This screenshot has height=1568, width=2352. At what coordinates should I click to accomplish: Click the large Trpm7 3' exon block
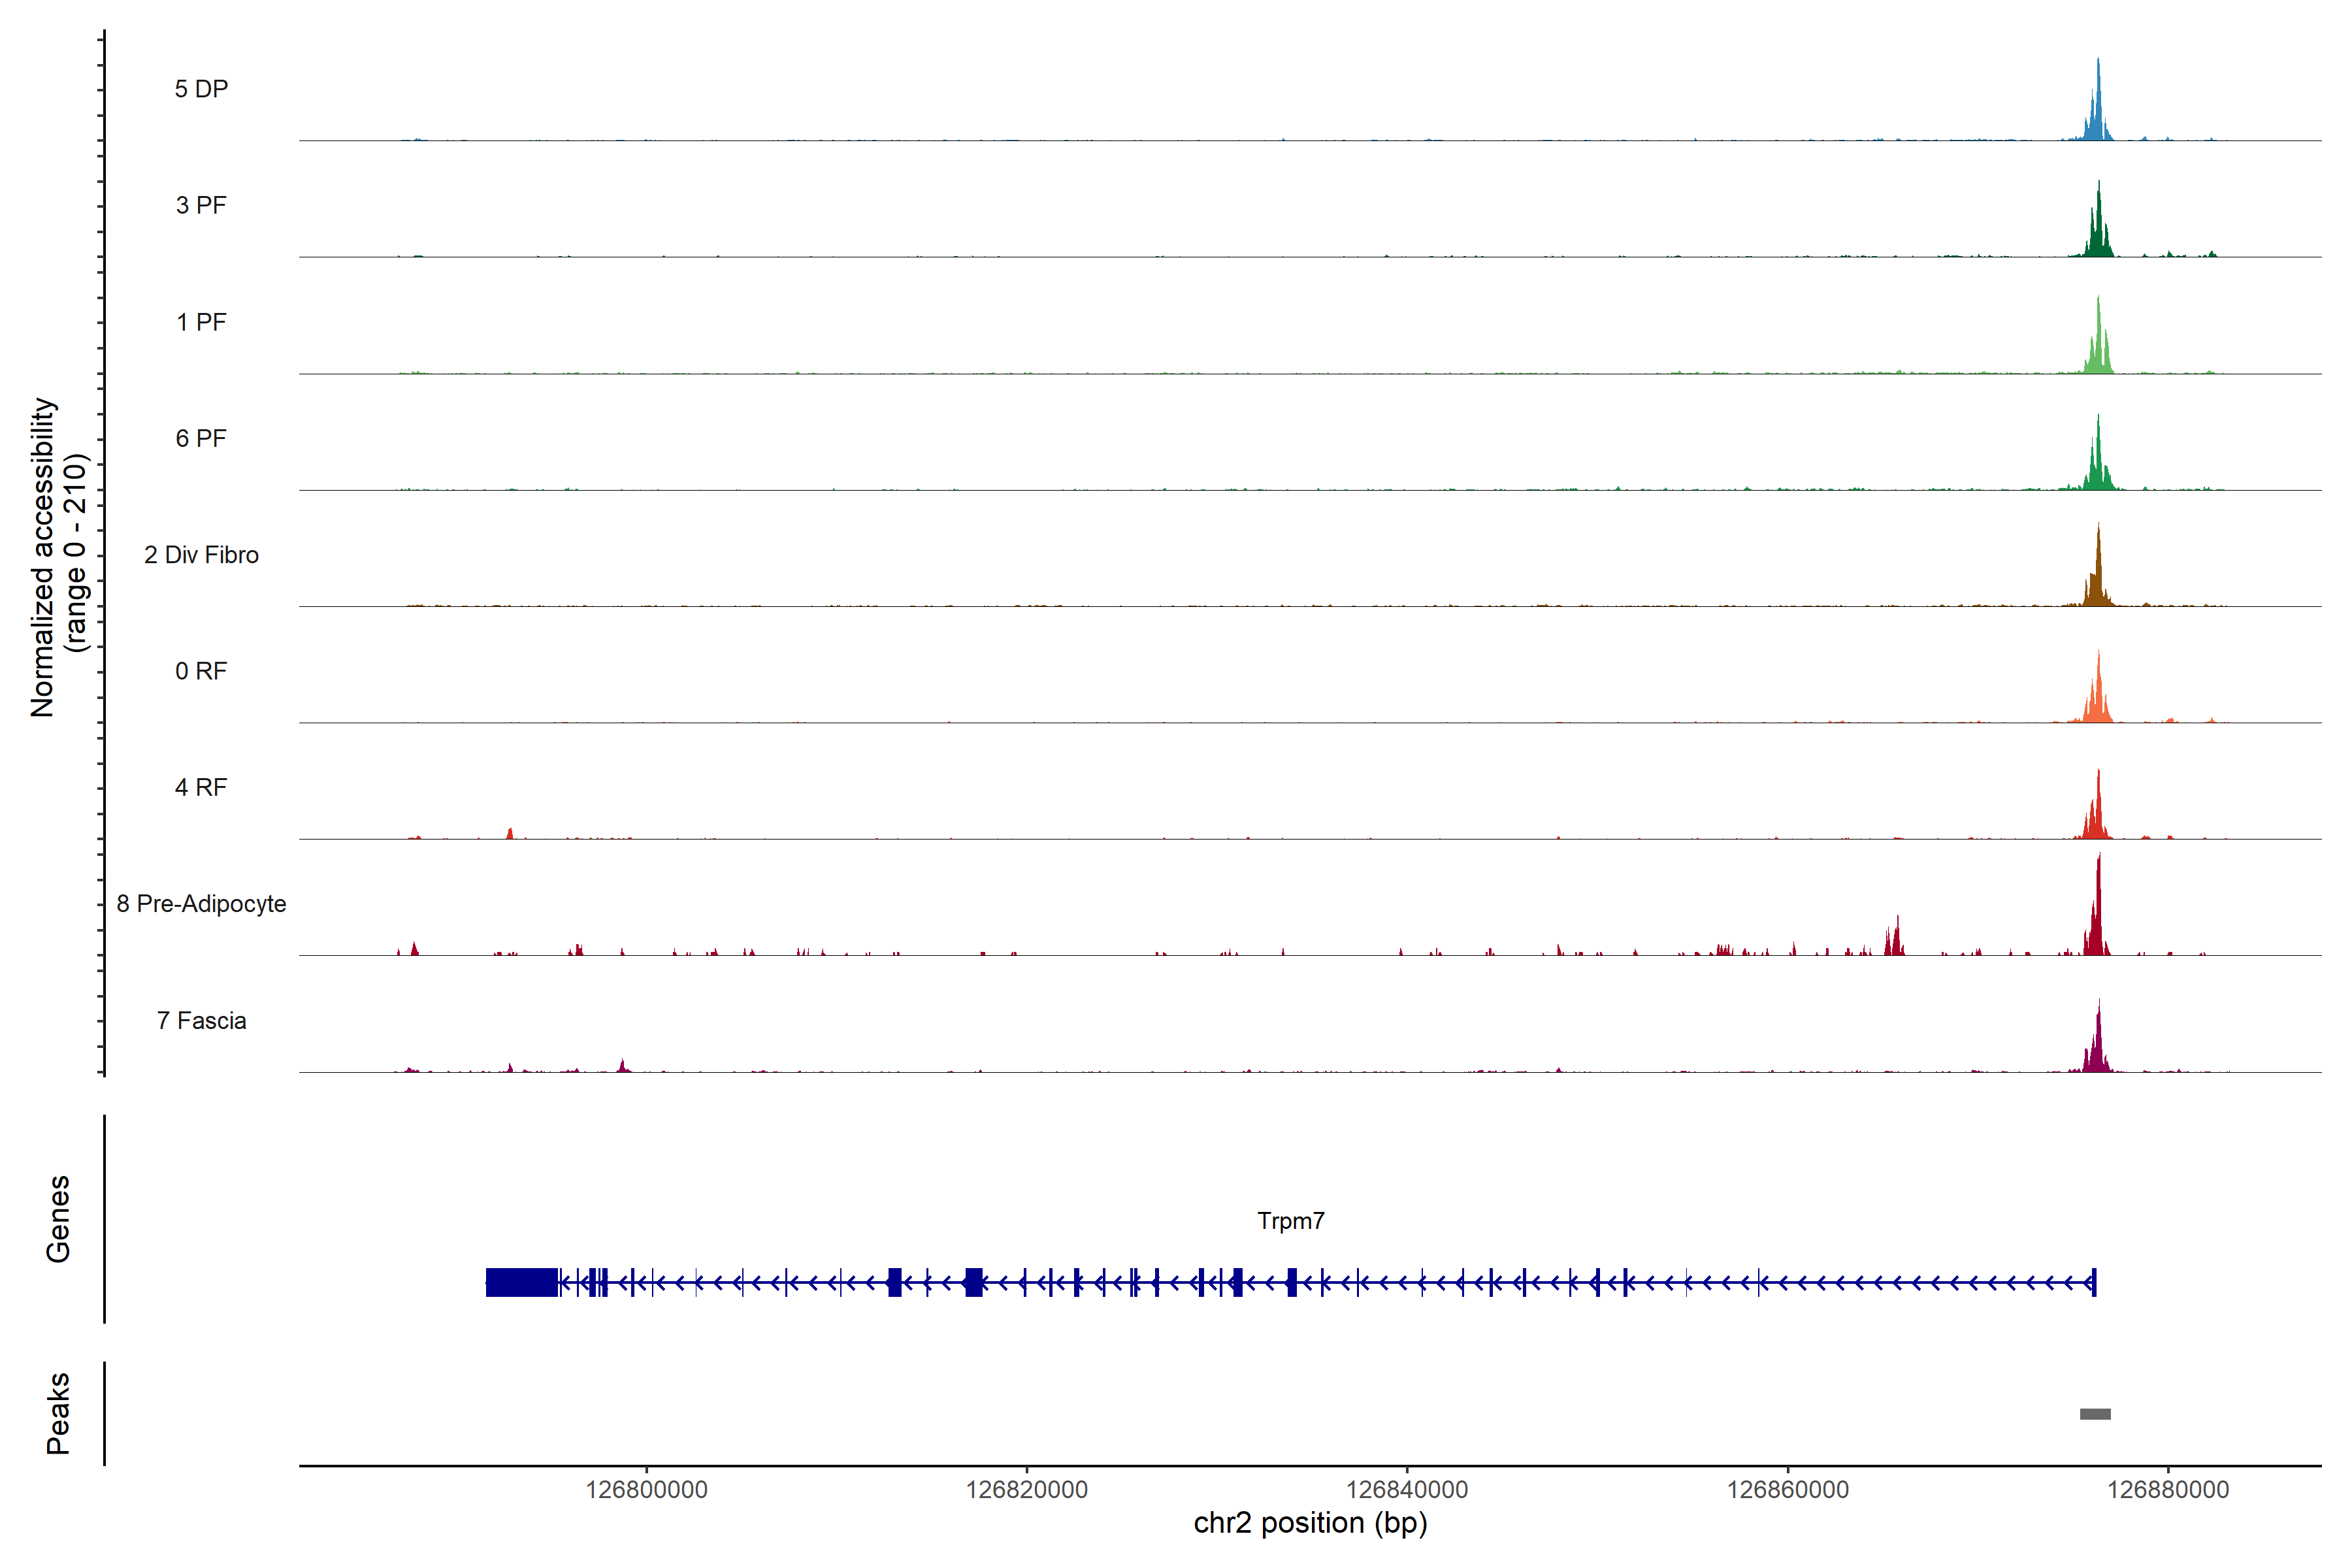[x=521, y=1282]
